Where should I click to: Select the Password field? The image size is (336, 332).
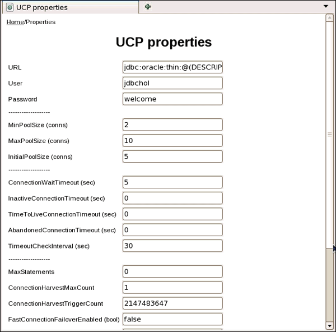coord(172,99)
